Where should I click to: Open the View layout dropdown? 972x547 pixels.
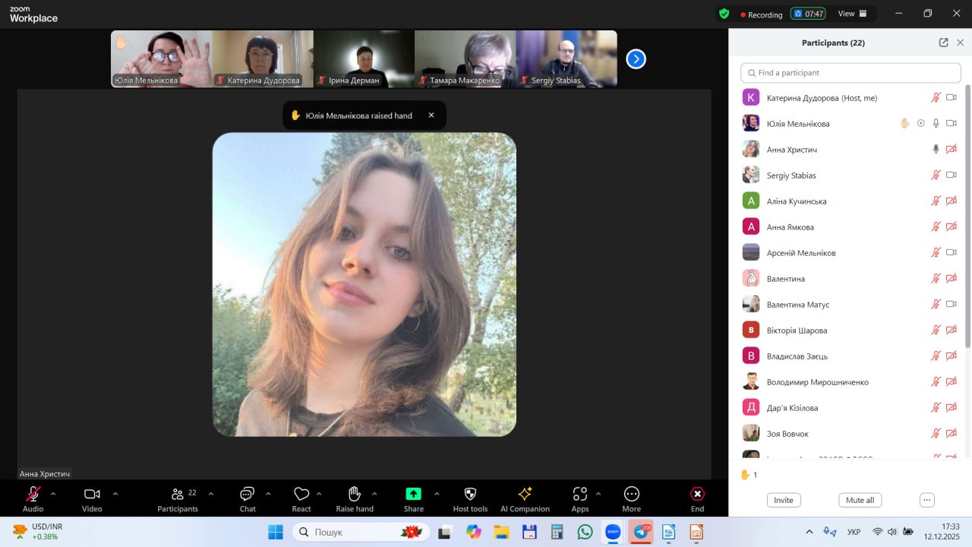click(852, 14)
